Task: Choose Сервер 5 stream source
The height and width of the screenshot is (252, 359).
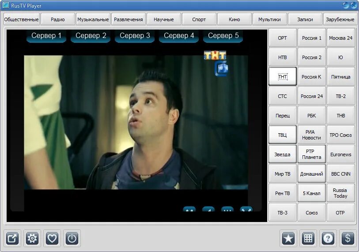Action: 223,36
